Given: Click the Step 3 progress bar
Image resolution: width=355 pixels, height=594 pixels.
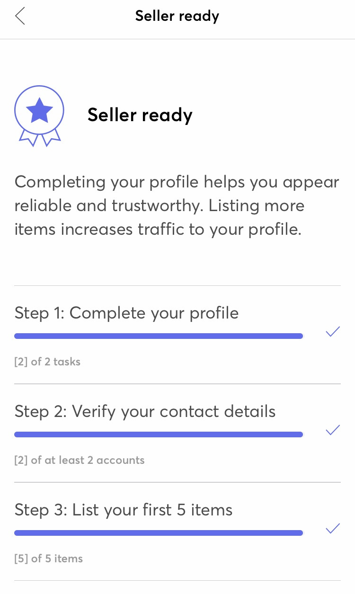Looking at the screenshot, I should click(x=159, y=533).
